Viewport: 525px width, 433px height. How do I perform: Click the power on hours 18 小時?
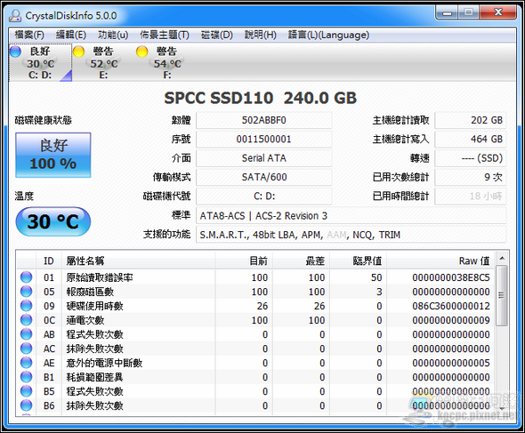coord(471,196)
